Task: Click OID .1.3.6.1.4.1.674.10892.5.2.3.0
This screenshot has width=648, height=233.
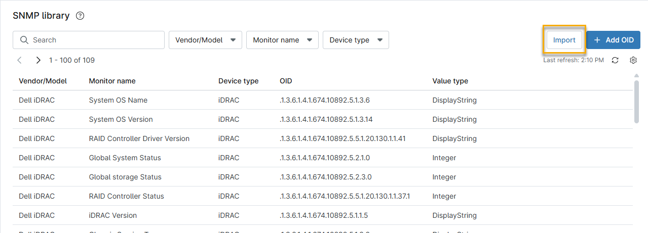Action: (x=325, y=177)
